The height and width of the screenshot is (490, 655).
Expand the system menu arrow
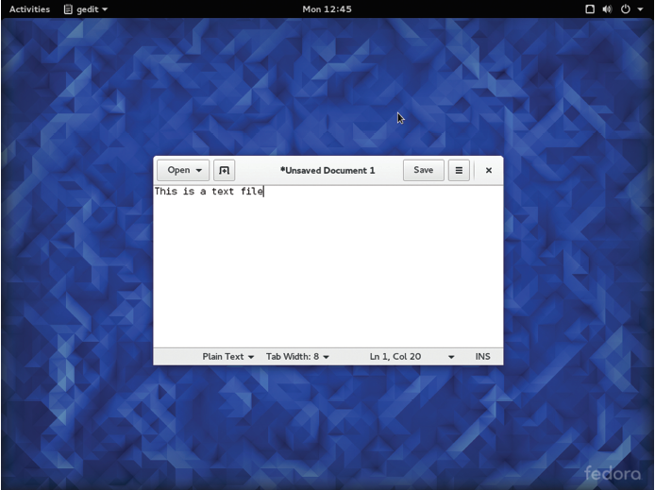coord(640,9)
